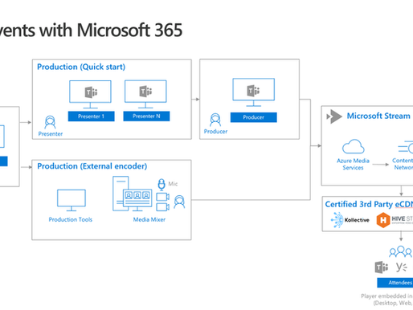Click the Producer monitor Teams icon
The image size is (413, 310).
[253, 91]
